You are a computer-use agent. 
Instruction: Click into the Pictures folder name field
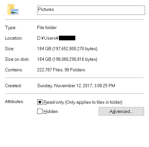pos(91,10)
